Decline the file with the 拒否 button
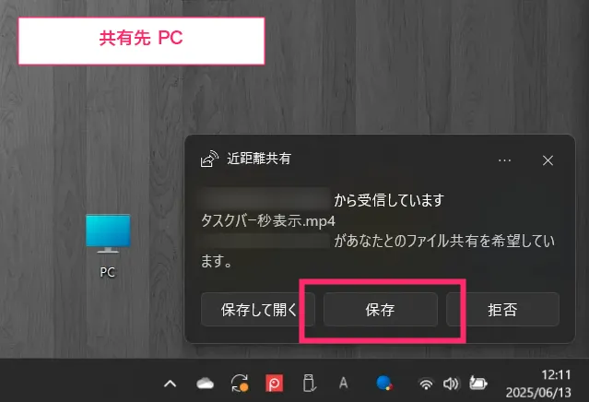589x402 pixels. click(502, 310)
